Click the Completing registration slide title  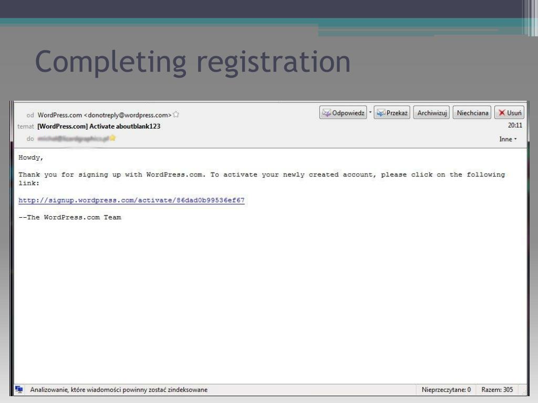click(x=193, y=62)
